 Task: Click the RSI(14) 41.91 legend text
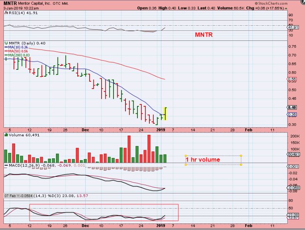tap(23, 13)
